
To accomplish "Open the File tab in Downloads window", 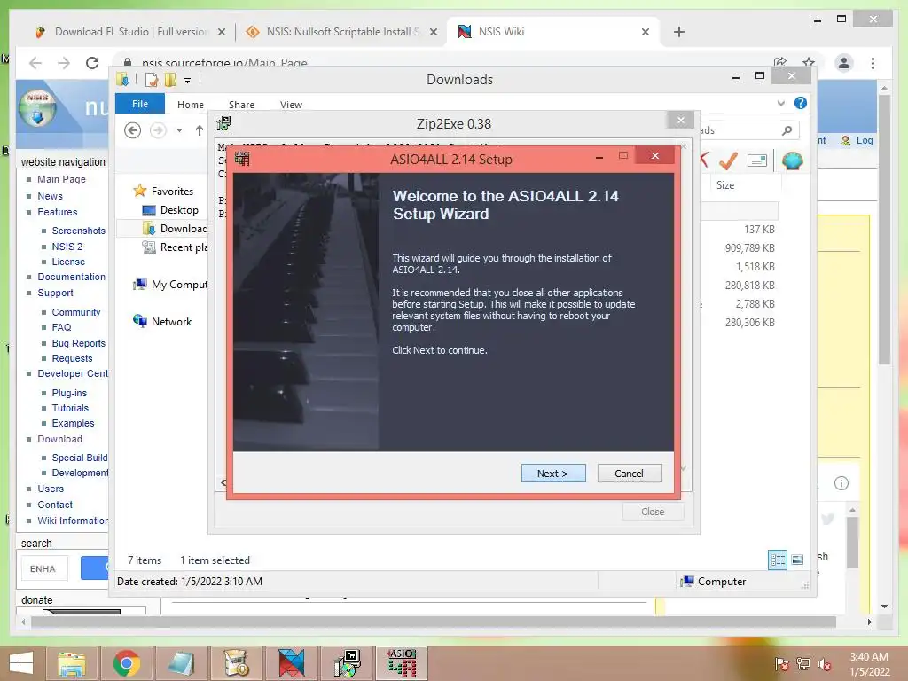I will click(x=140, y=104).
